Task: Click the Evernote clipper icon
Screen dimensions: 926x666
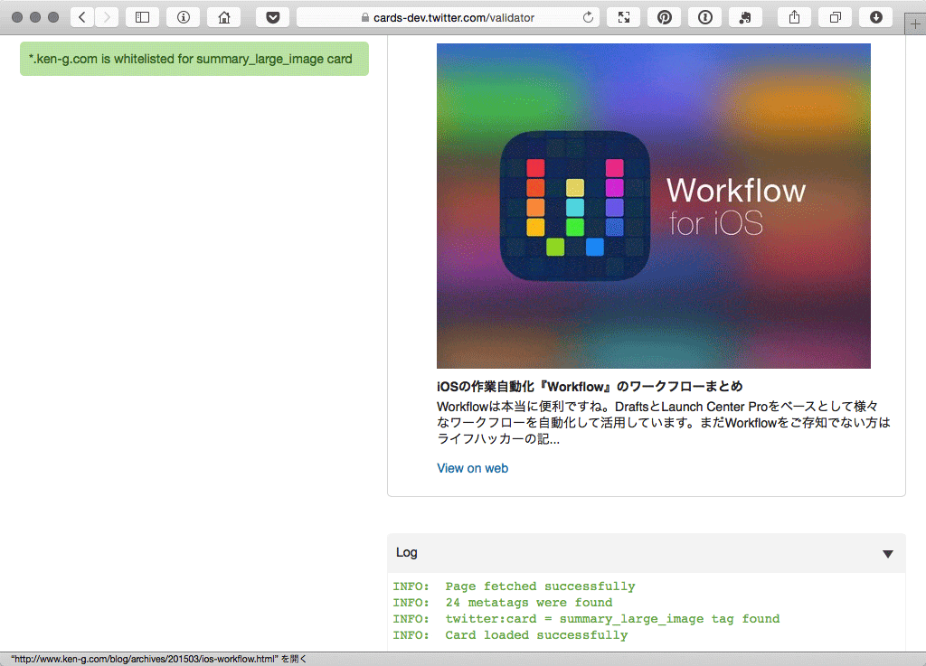Action: point(745,17)
